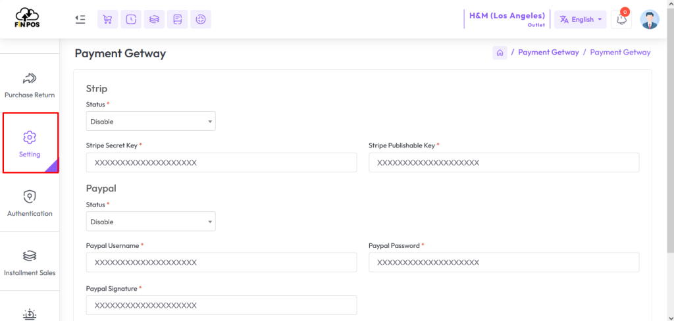674x321 pixels.
Task: Click the Purchase Return arrows icon
Action: (30, 78)
